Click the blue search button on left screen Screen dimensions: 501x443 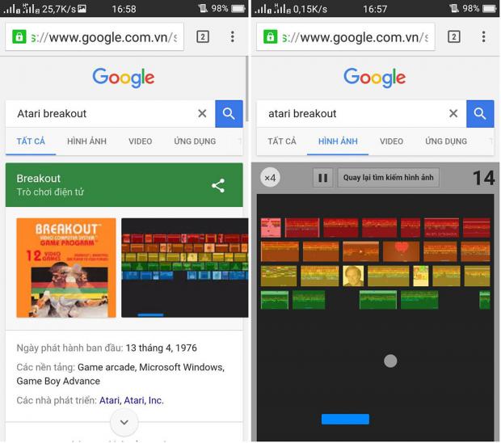(x=229, y=114)
